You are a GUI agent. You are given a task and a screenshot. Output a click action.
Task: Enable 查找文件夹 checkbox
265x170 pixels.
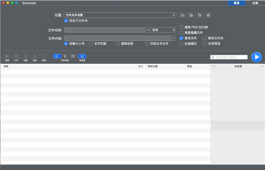coord(204,38)
